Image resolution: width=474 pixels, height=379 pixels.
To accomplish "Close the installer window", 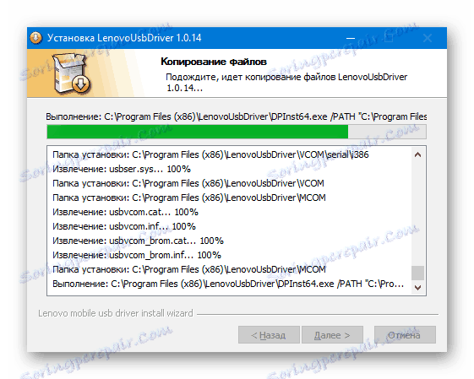I will (x=428, y=38).
